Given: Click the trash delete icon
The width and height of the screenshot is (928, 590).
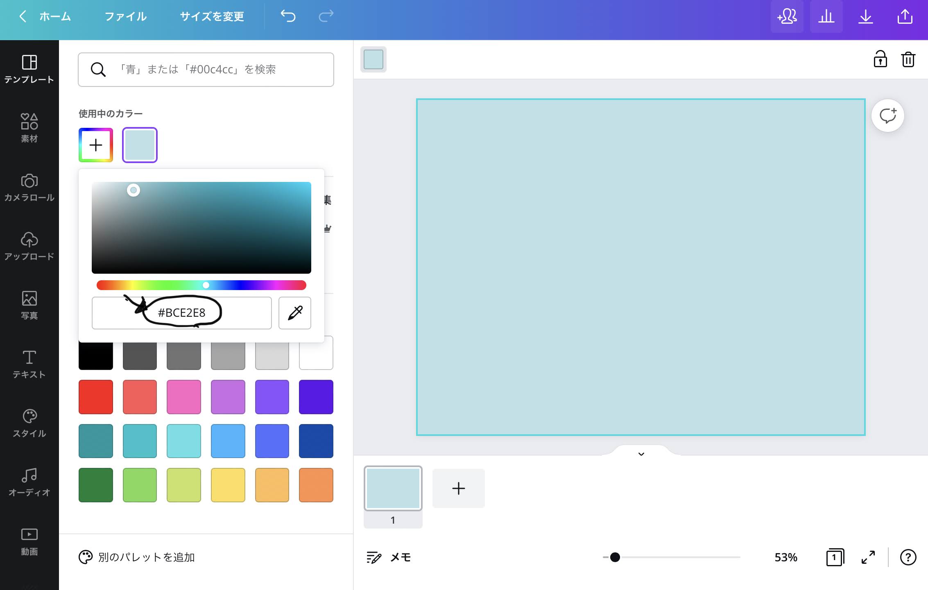Looking at the screenshot, I should click(x=908, y=59).
